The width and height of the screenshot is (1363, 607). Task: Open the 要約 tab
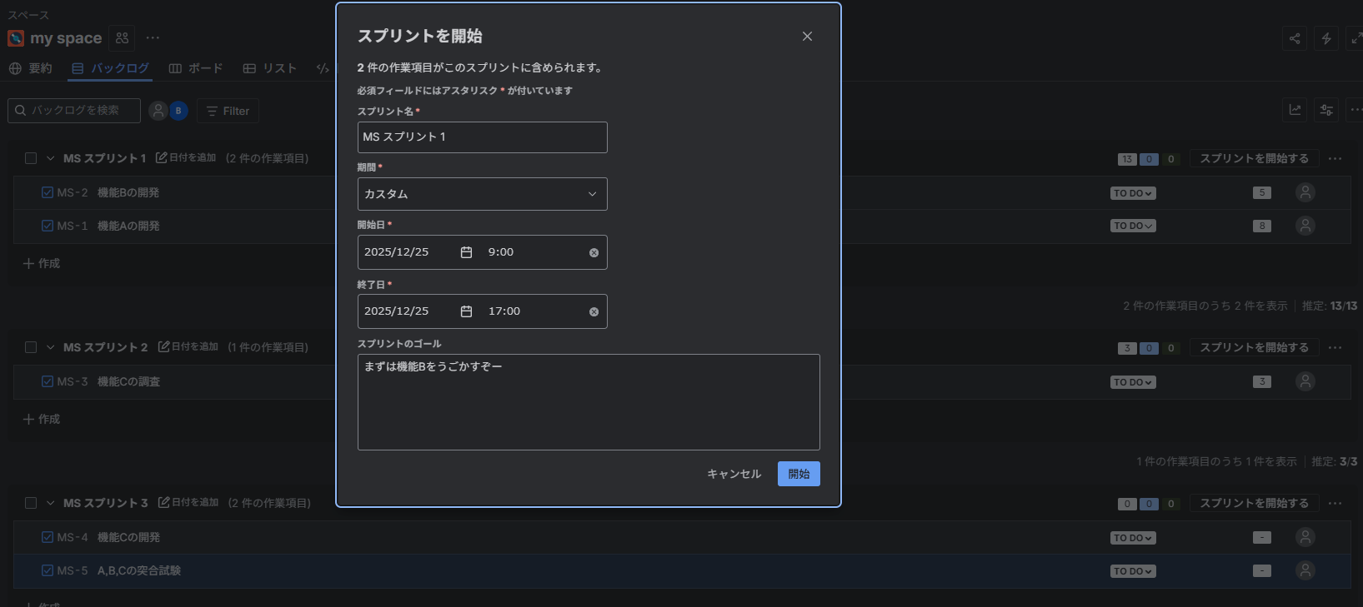pyautogui.click(x=31, y=68)
